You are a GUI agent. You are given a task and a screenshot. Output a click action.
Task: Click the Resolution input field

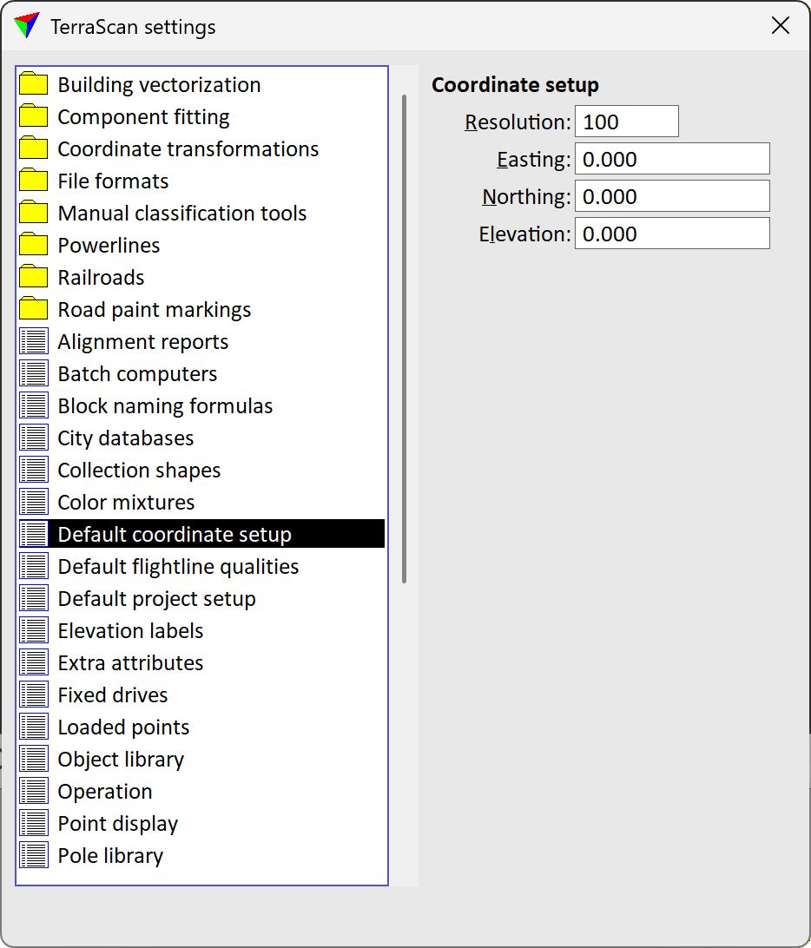[627, 122]
